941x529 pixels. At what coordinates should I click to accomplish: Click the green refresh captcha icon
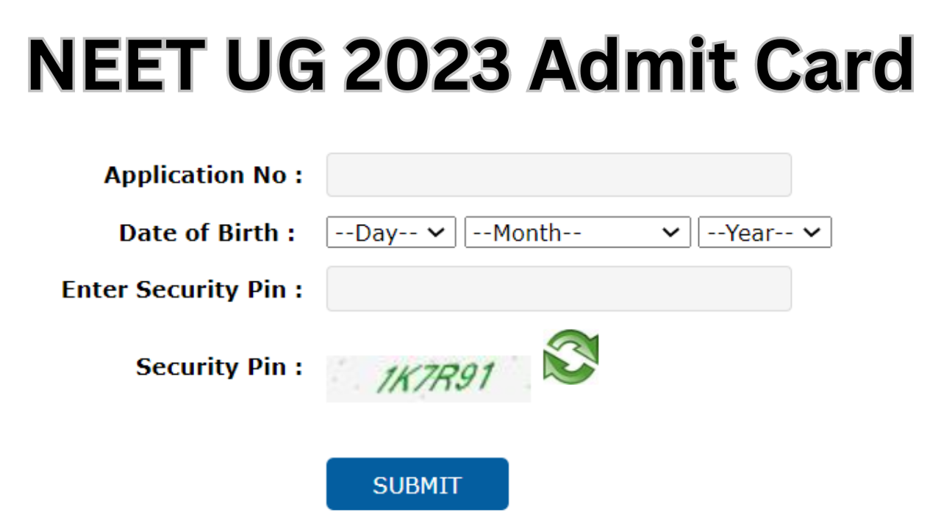click(x=570, y=357)
